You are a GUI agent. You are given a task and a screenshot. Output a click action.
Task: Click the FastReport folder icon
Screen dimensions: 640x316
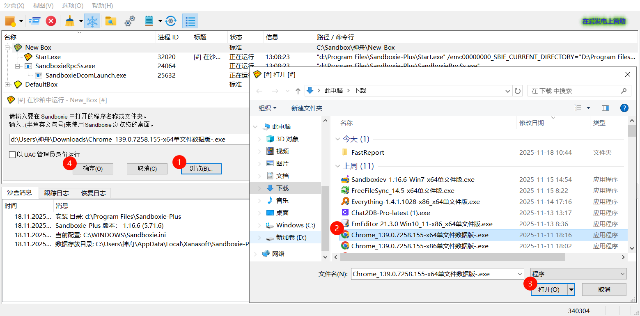pos(345,152)
